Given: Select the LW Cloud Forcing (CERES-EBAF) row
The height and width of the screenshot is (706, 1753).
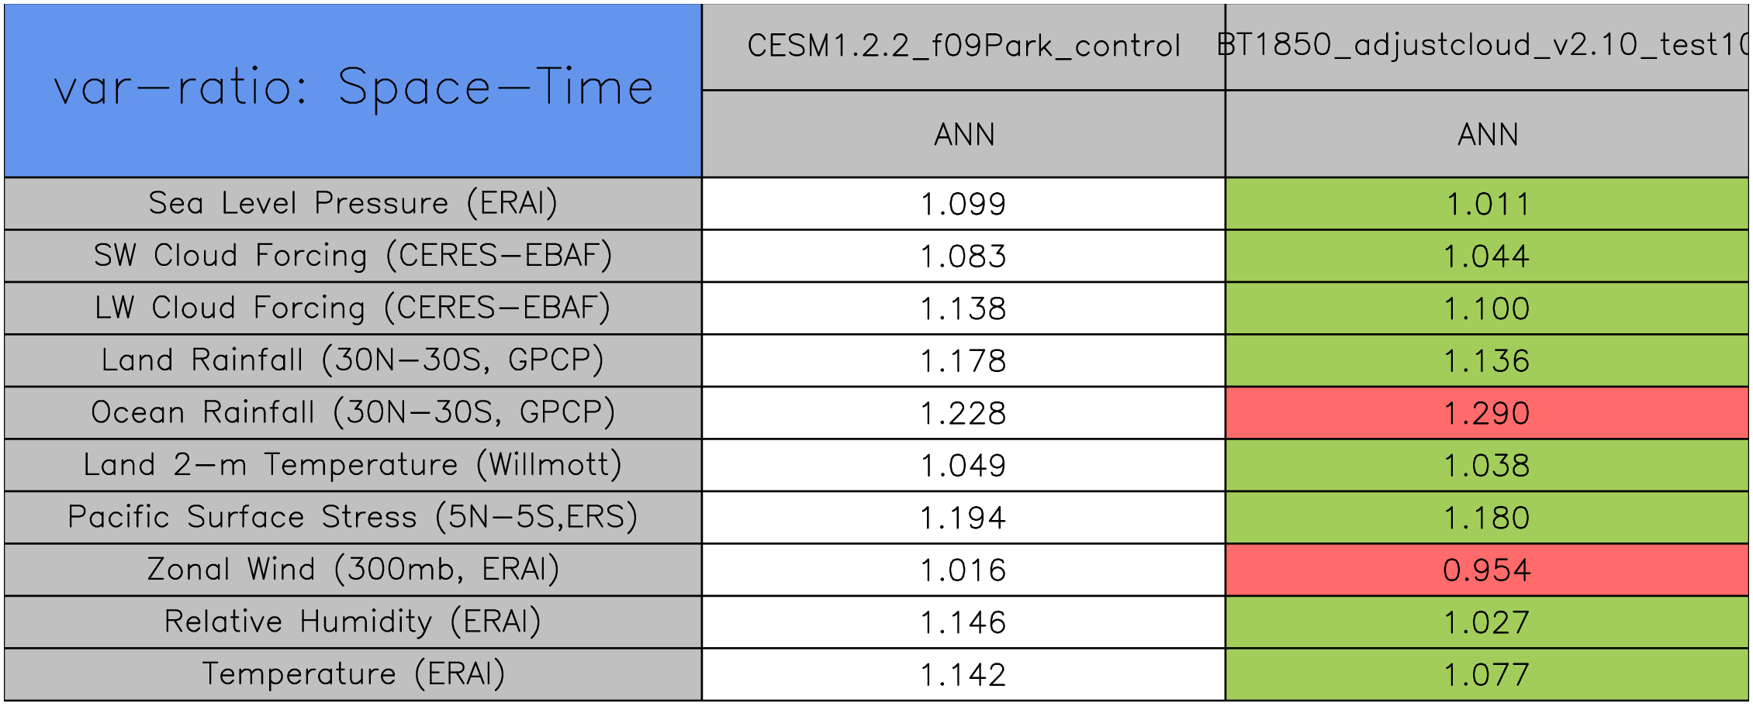Looking at the screenshot, I should pos(353,308).
